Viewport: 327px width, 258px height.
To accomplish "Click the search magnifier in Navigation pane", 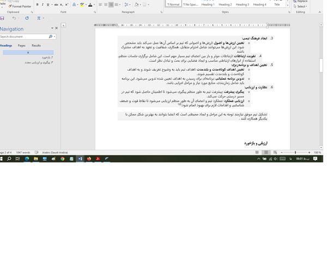I will point(50,37).
